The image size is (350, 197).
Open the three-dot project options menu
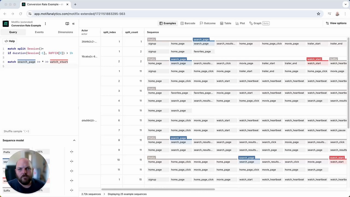pyautogui.click(x=45, y=24)
